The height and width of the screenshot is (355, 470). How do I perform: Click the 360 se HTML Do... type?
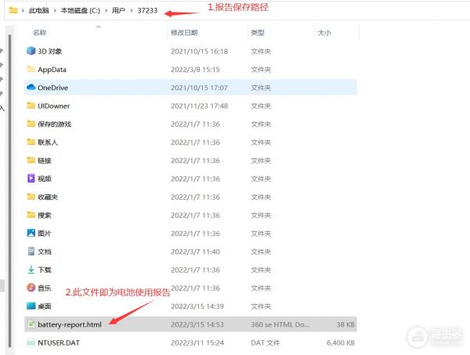point(280,324)
